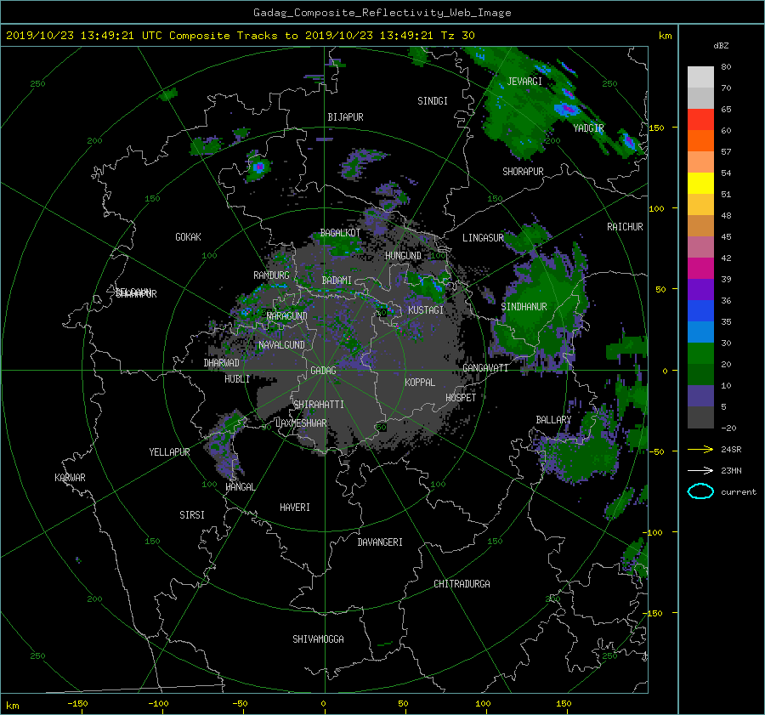This screenshot has width=765, height=715.
Task: Select the YADGIR city label
Action: click(588, 128)
